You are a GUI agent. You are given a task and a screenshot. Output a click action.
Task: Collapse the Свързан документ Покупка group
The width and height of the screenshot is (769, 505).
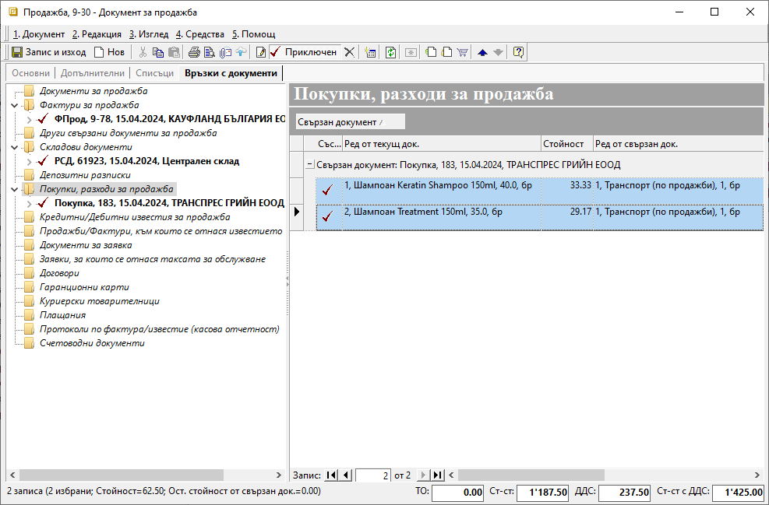coord(309,165)
